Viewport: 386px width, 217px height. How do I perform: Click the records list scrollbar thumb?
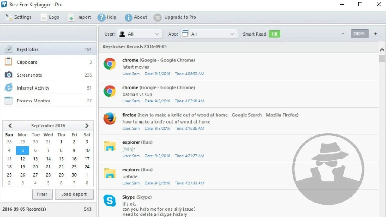pyautogui.click(x=382, y=58)
